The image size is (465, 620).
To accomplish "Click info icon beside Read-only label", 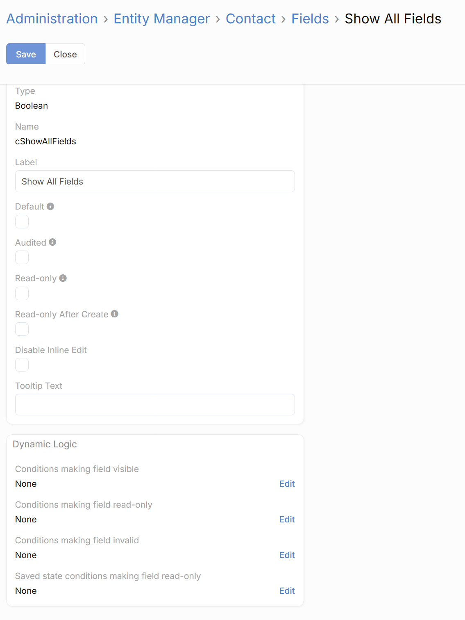I will [63, 278].
